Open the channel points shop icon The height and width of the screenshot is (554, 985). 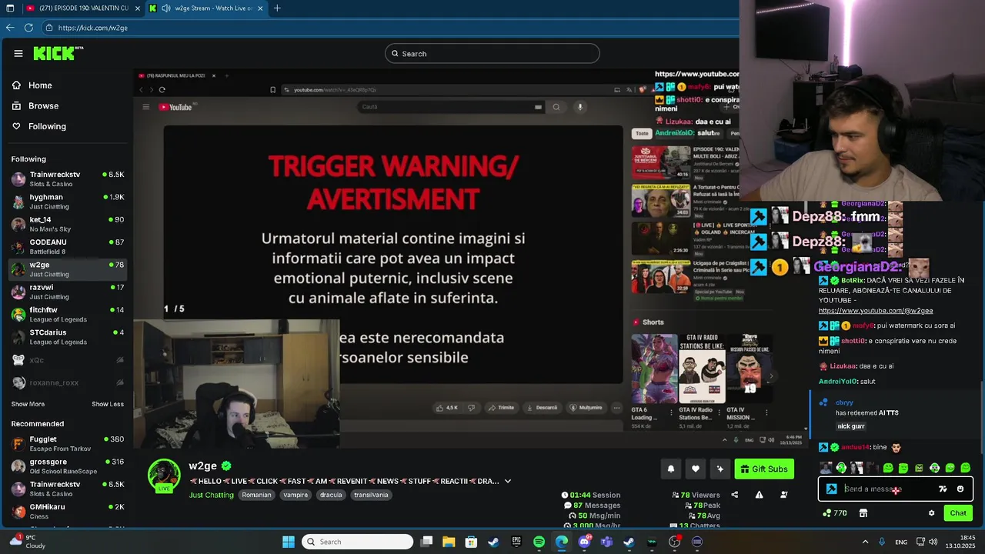pyautogui.click(x=863, y=513)
